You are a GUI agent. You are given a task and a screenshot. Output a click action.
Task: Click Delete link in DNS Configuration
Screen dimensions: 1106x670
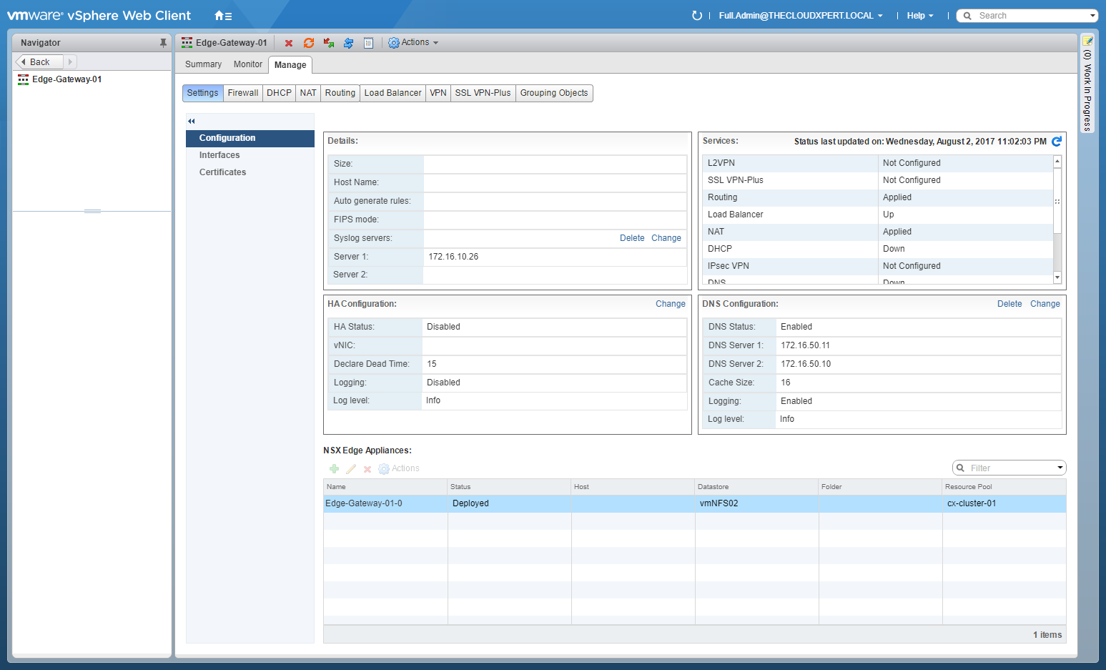point(1009,304)
